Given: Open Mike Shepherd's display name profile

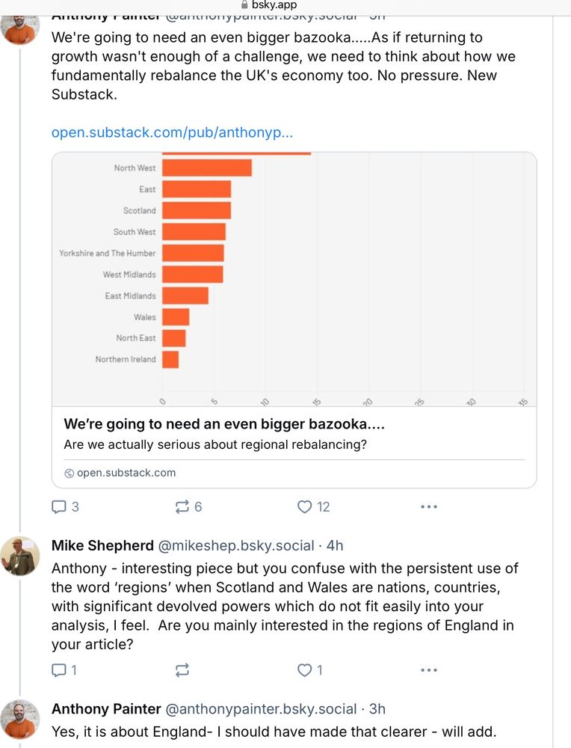Looking at the screenshot, I should click(x=102, y=546).
